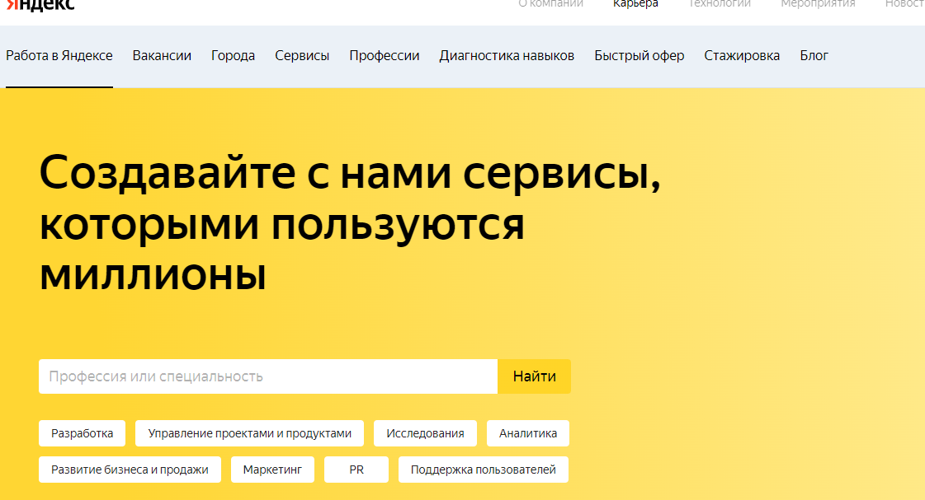The width and height of the screenshot is (925, 500).
Task: Pick the Аналитика category chip
Action: pyautogui.click(x=528, y=433)
